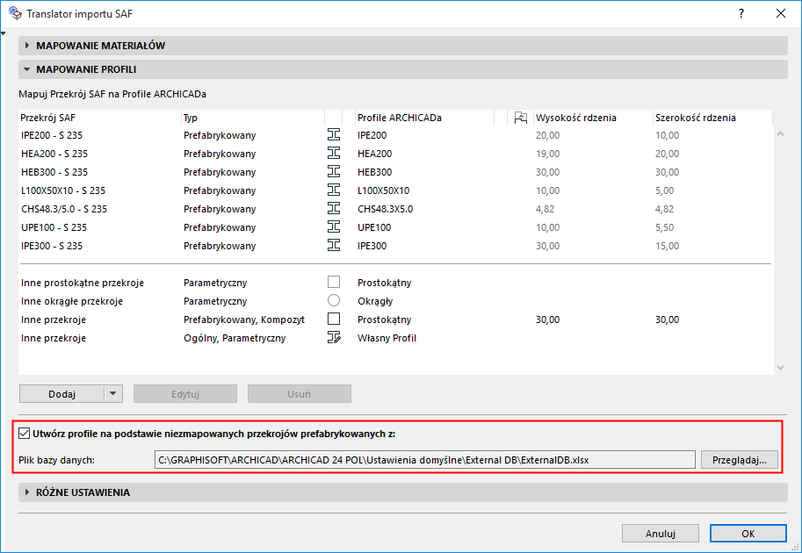The height and width of the screenshot is (553, 802).
Task: Click the flag icon column header
Action: 520,118
